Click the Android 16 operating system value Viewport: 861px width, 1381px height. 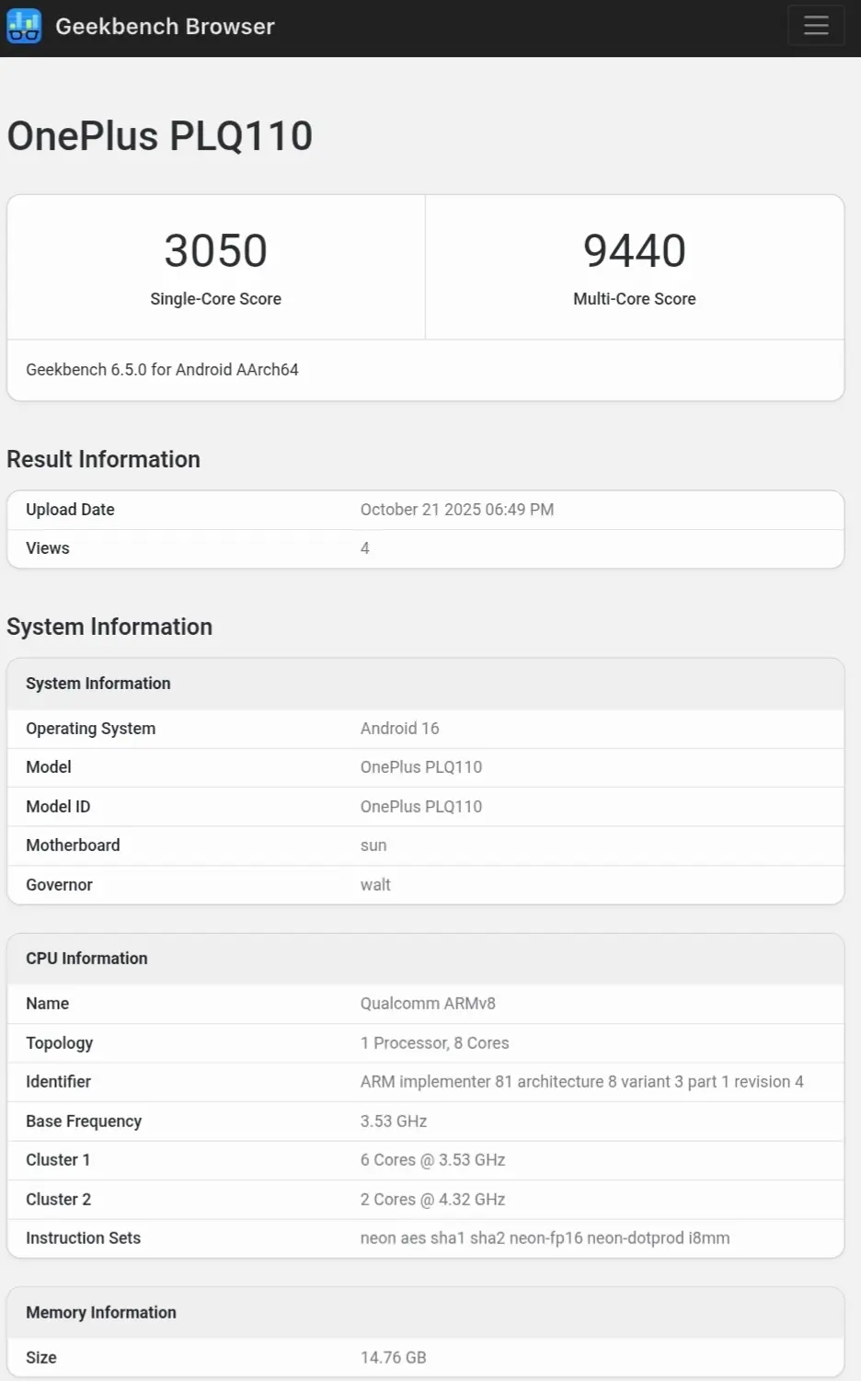(x=399, y=729)
